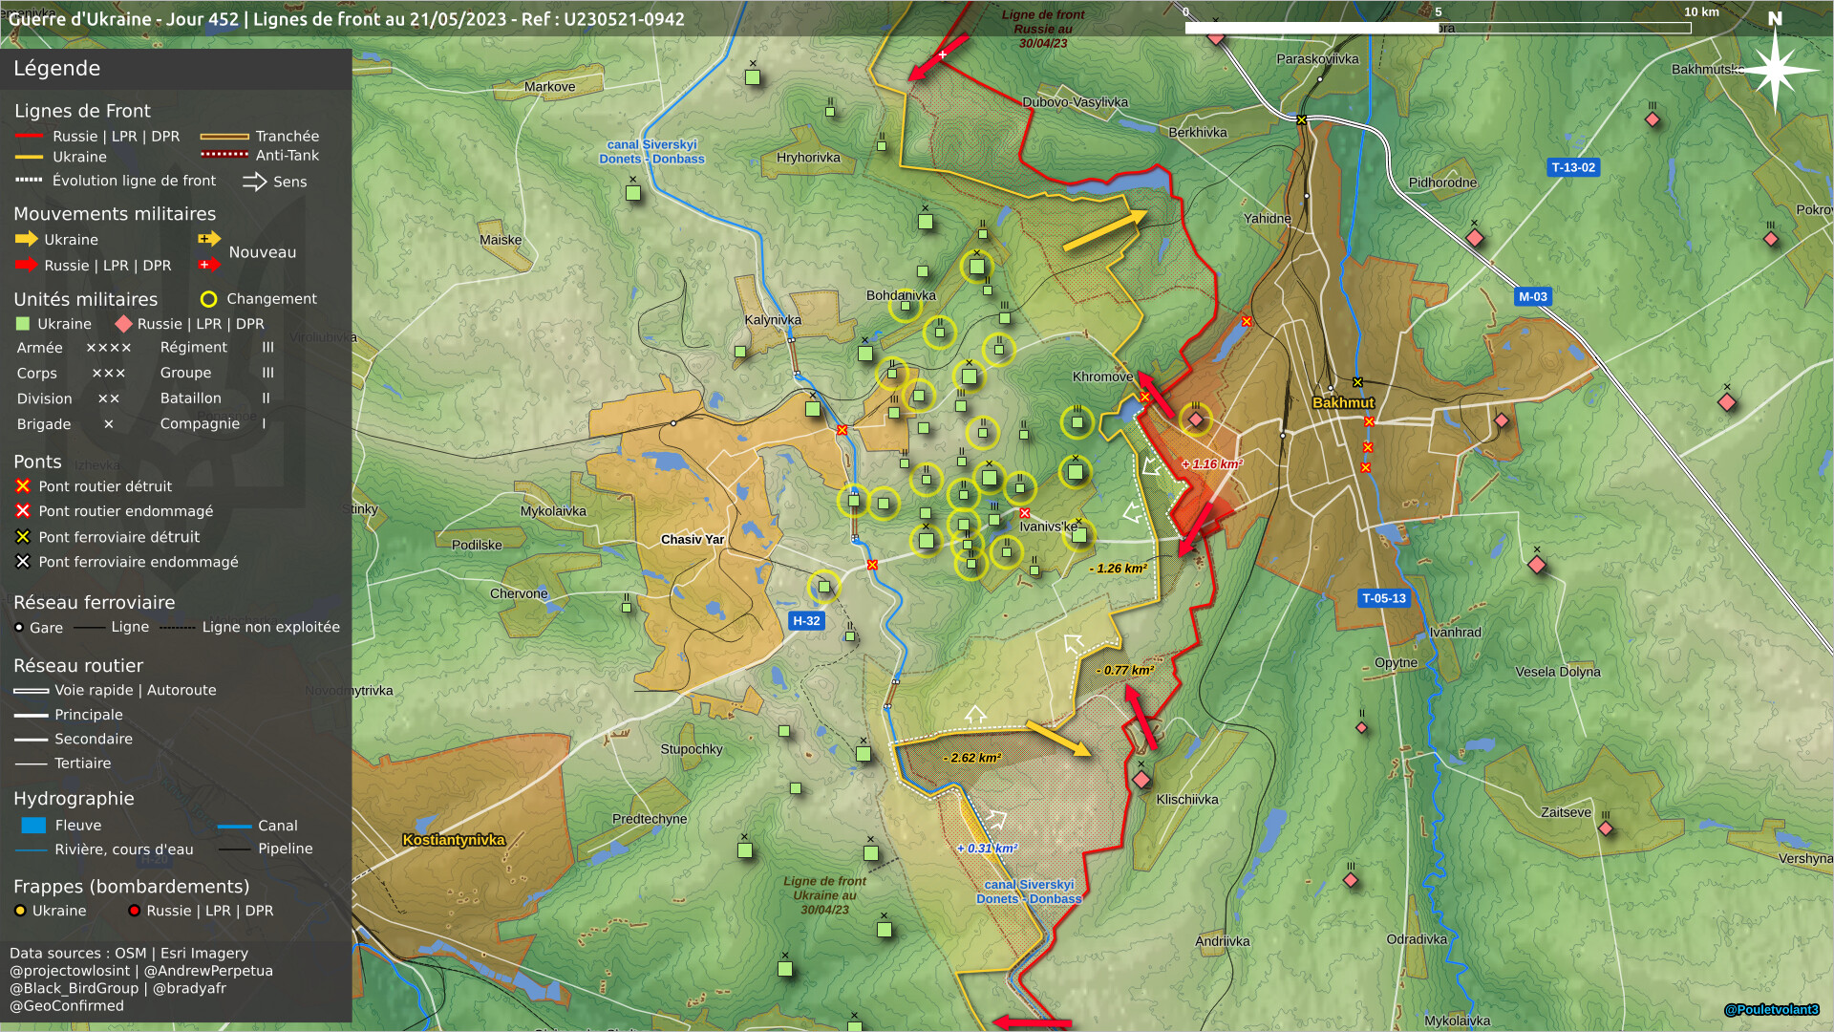Screen dimensions: 1834x1032
Task: Click the T-13-02 road marker
Action: pyautogui.click(x=1572, y=167)
